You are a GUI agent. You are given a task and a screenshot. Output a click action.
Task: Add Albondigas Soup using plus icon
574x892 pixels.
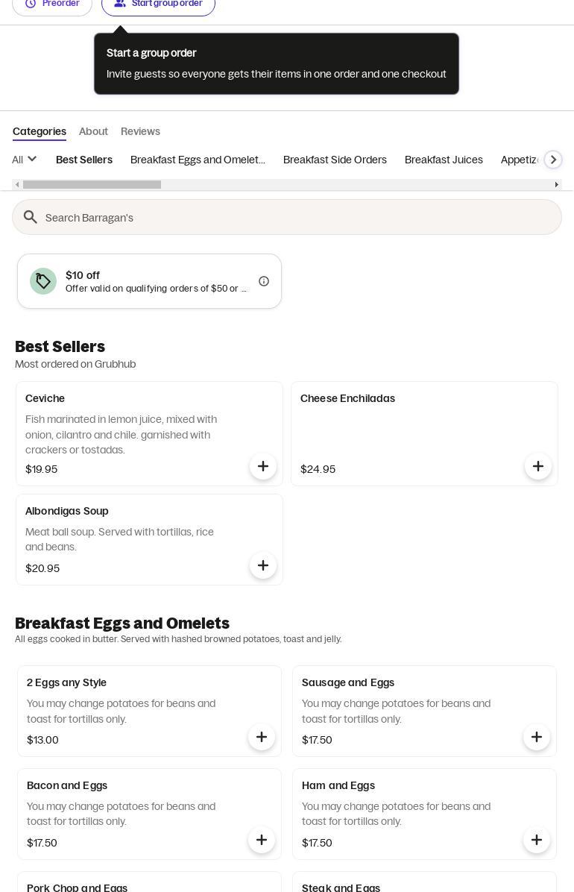pyautogui.click(x=263, y=565)
